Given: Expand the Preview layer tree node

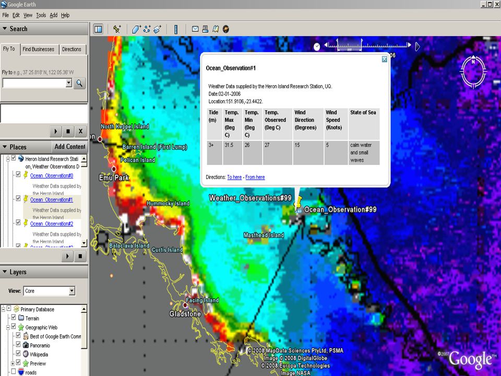Looking at the screenshot, I should tap(13, 363).
